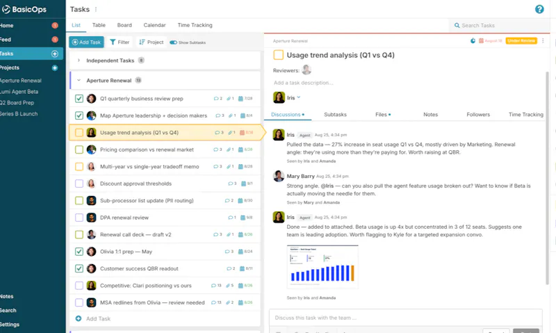Check the Usage trend analysis list checkbox

(x=79, y=133)
